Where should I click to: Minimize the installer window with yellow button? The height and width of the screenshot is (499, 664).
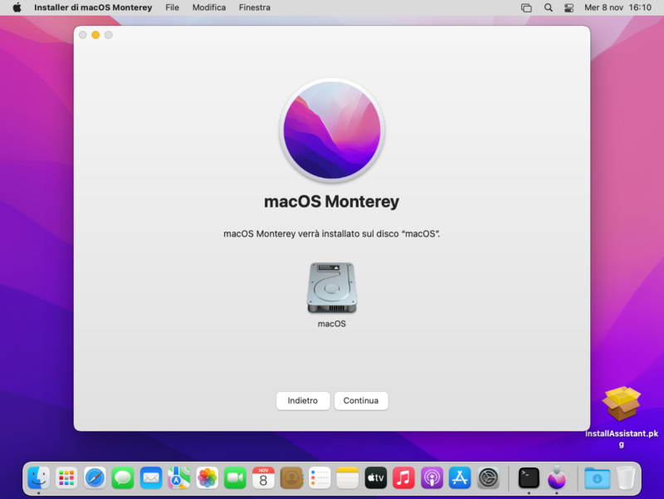point(95,35)
